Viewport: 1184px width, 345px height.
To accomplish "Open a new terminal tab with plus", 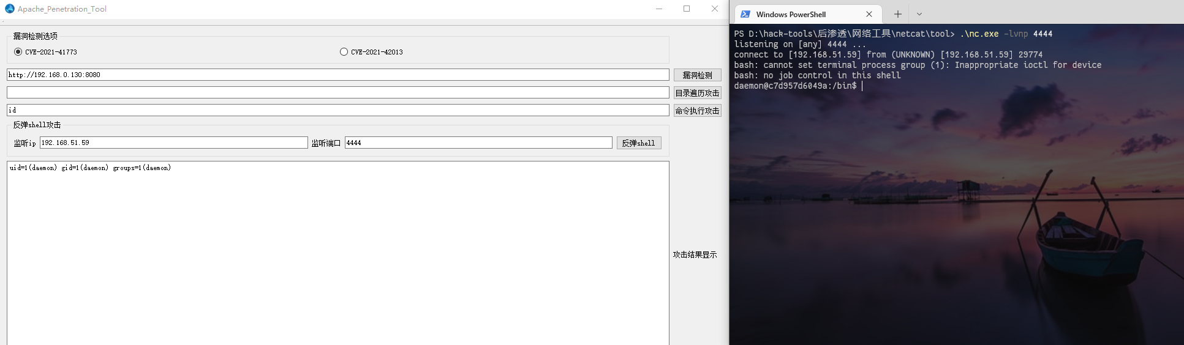I will point(898,14).
